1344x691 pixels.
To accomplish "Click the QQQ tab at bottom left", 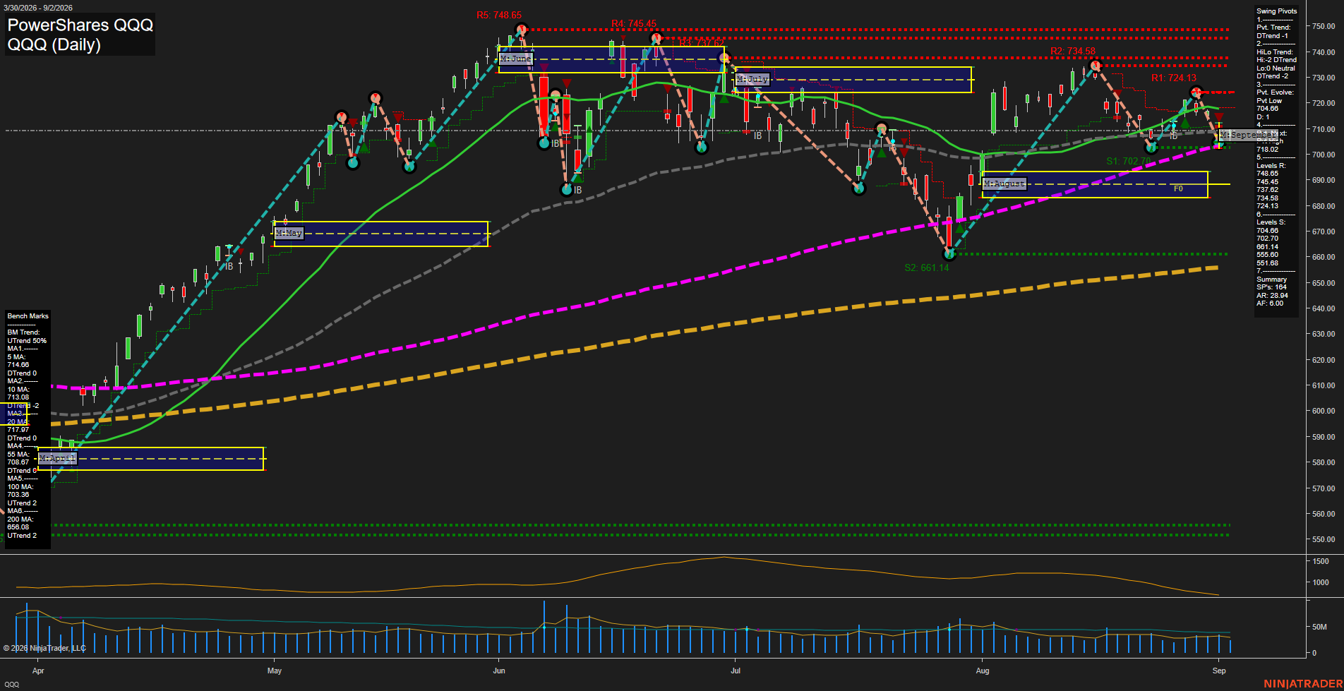I will (x=12, y=685).
